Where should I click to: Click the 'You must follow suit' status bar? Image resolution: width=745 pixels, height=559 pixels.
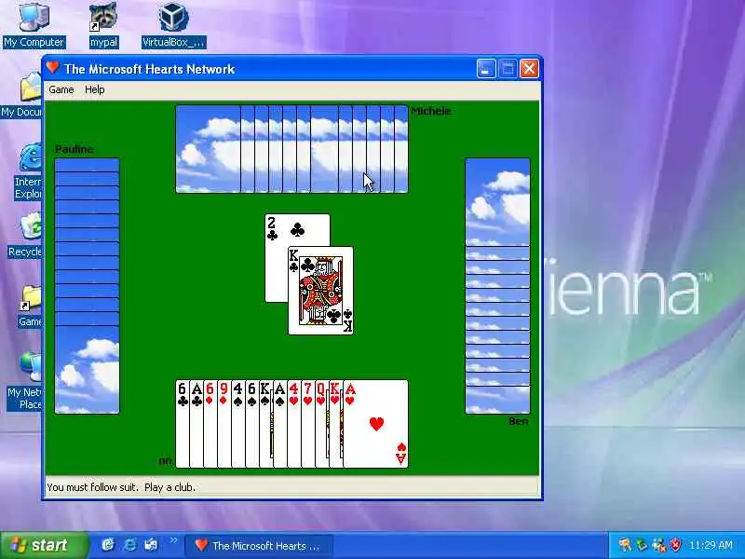point(292,487)
